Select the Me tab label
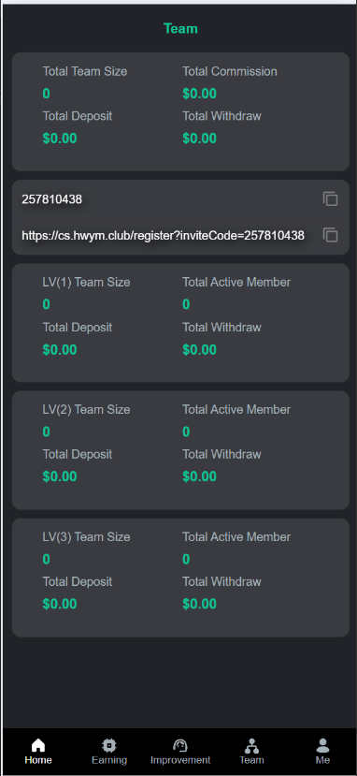The height and width of the screenshot is (776, 357). pos(322,760)
